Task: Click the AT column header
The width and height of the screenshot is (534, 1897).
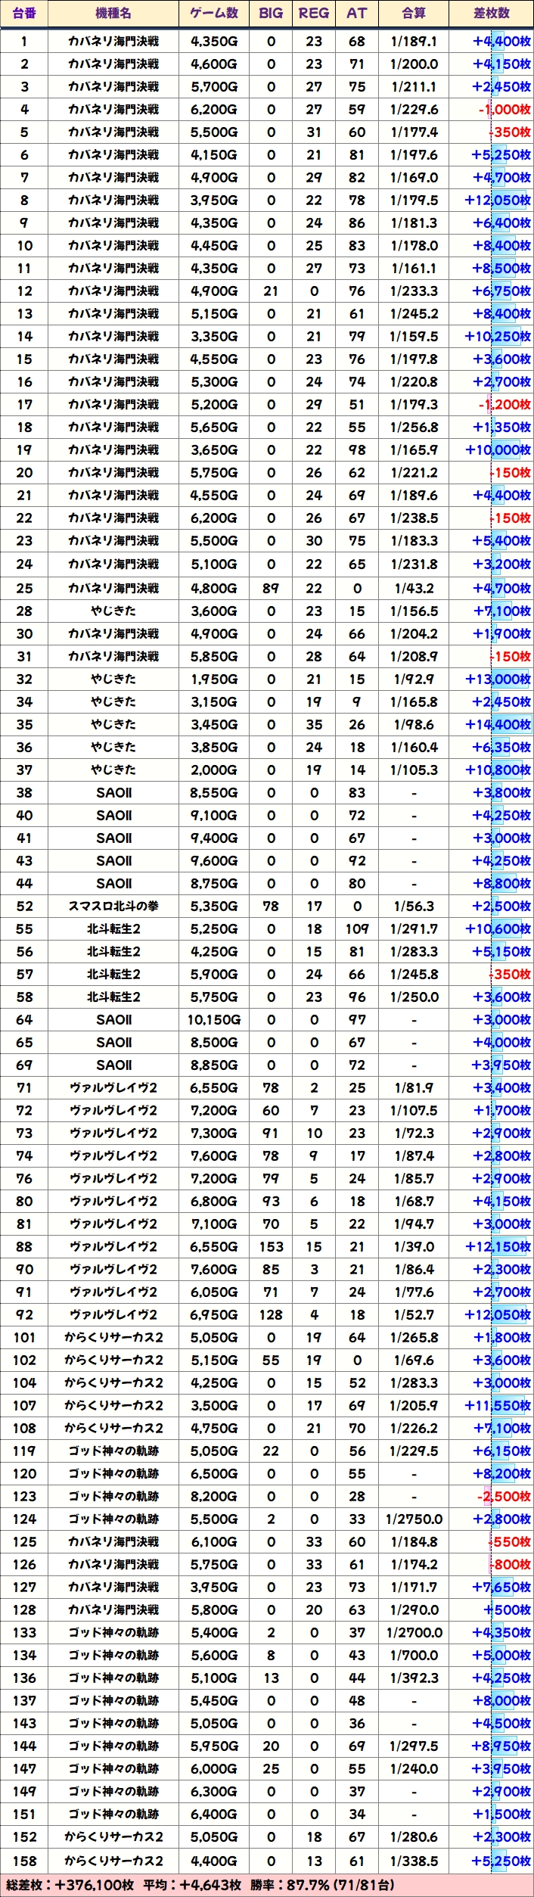Action: (357, 14)
